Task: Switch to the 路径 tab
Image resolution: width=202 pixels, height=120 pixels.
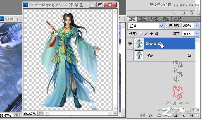Action: (154, 19)
